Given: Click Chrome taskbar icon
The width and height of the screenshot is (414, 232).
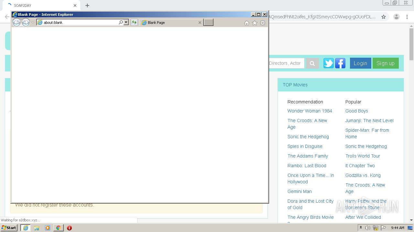Looking at the screenshot, I should tap(58, 228).
